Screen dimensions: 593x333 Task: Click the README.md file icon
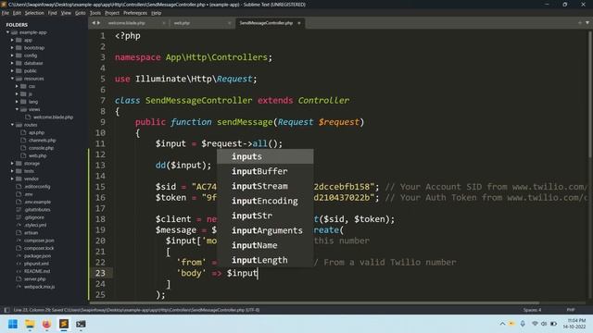pyautogui.click(x=19, y=271)
